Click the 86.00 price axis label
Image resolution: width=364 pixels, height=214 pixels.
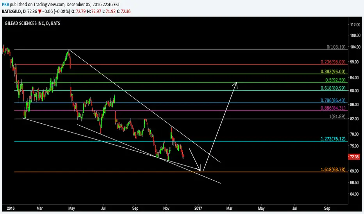[355, 105]
